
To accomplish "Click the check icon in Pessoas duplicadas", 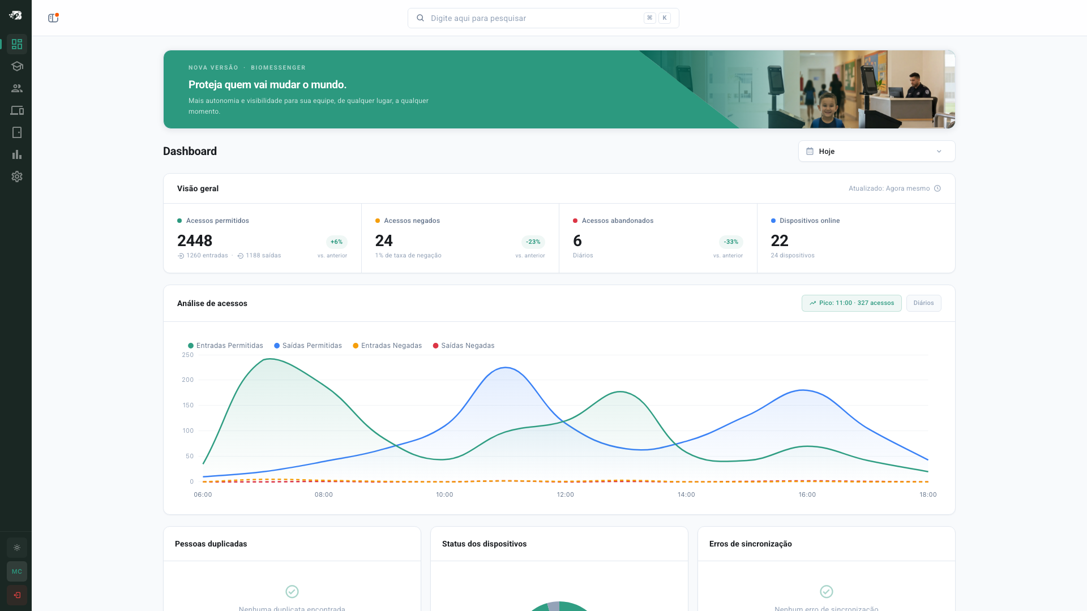I will click(292, 591).
